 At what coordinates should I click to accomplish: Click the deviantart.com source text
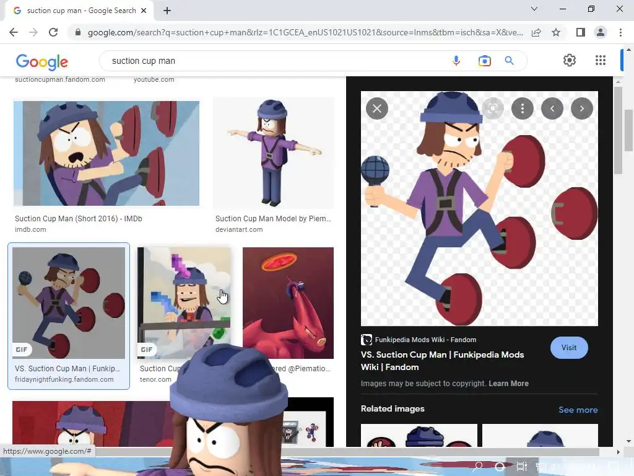click(239, 229)
